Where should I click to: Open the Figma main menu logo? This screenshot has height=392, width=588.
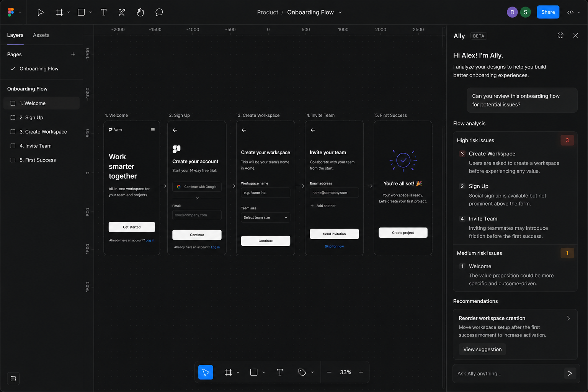pyautogui.click(x=11, y=12)
